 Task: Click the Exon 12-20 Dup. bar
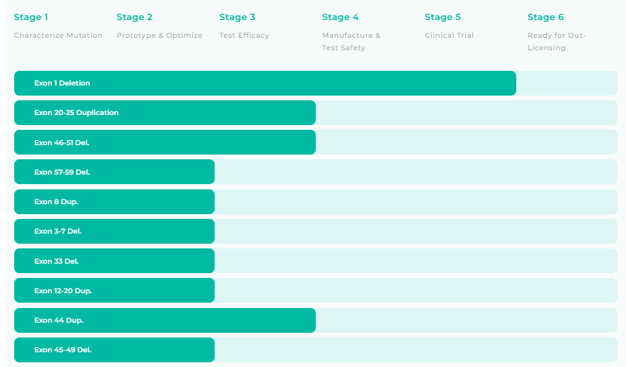click(x=114, y=290)
